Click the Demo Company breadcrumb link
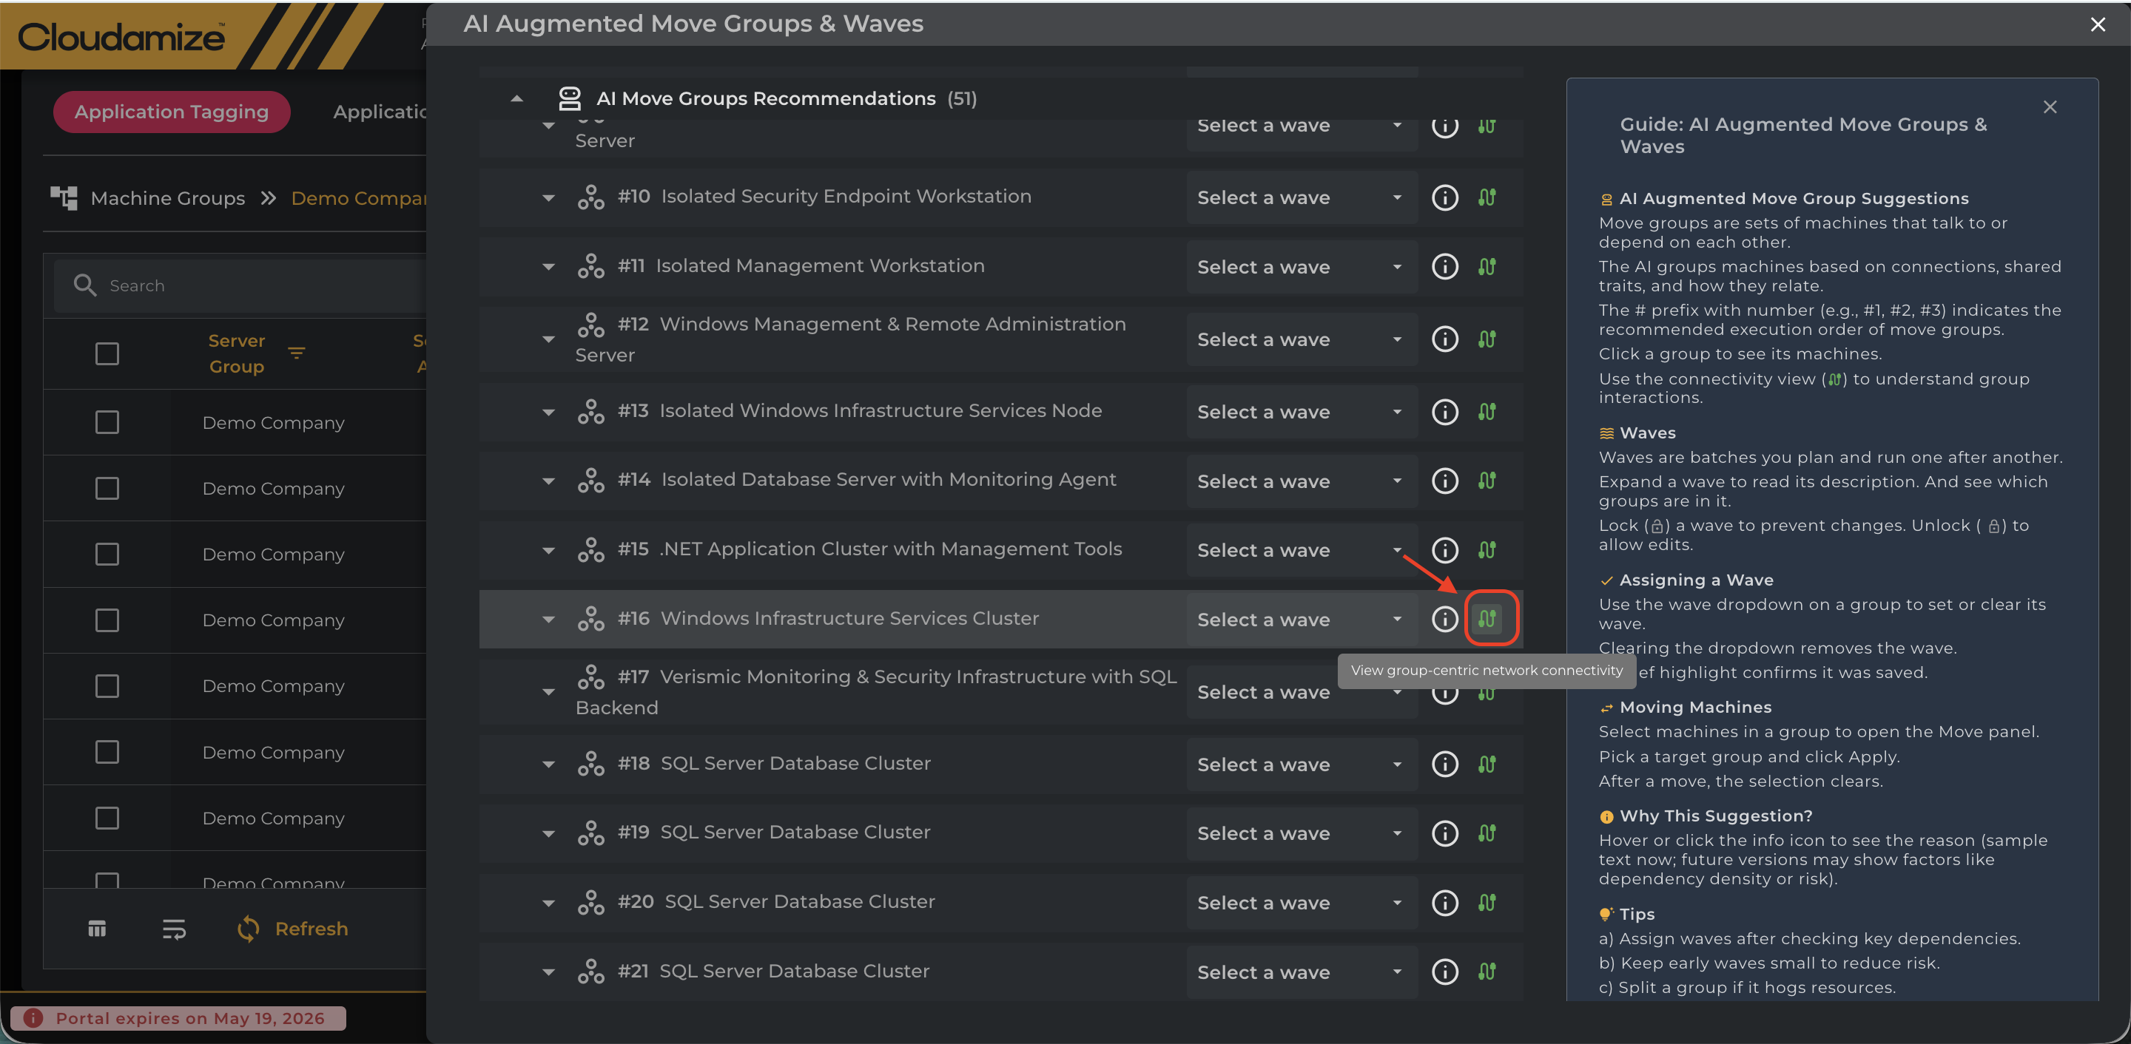Viewport: 2131px width, 1044px height. tap(359, 198)
